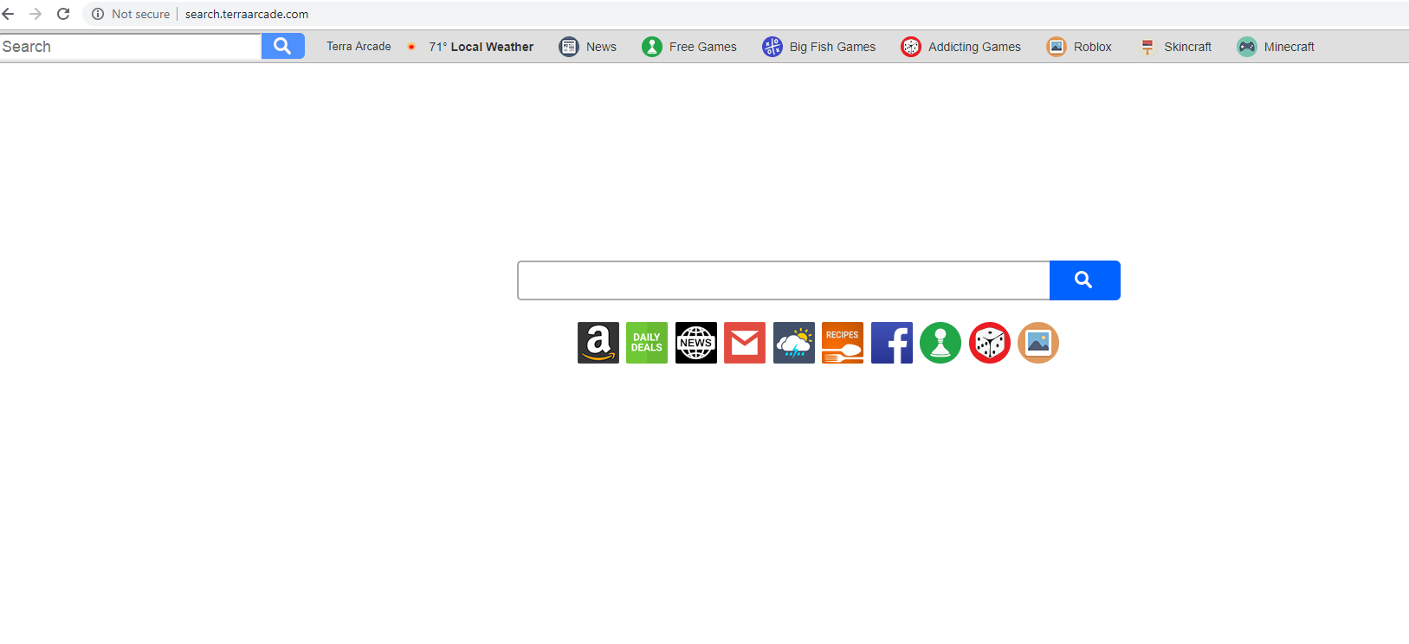Image resolution: width=1409 pixels, height=644 pixels.
Task: Click the toolbar search magnifier button
Action: (283, 46)
